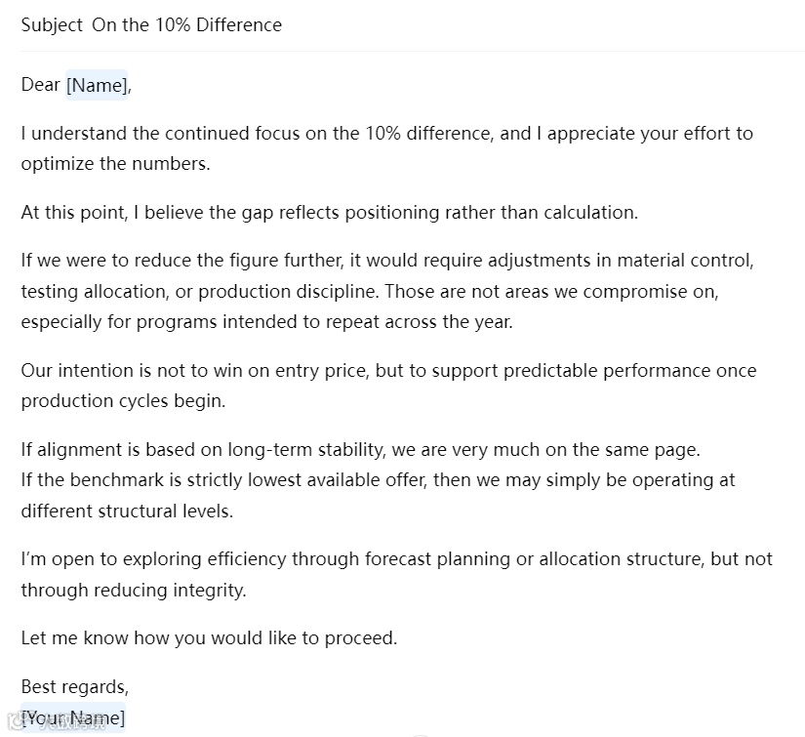Click the line 'through reducing integrity.'
The width and height of the screenshot is (805, 737).
[x=134, y=591]
